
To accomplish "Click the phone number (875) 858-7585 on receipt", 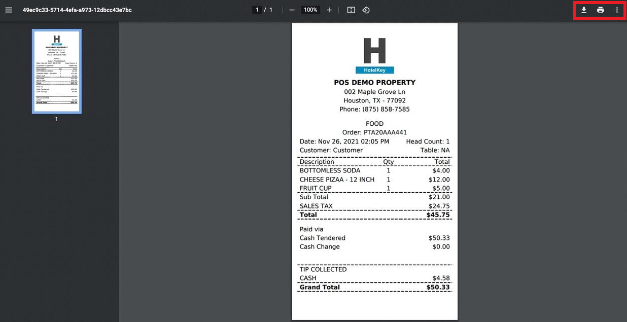I will coord(374,109).
